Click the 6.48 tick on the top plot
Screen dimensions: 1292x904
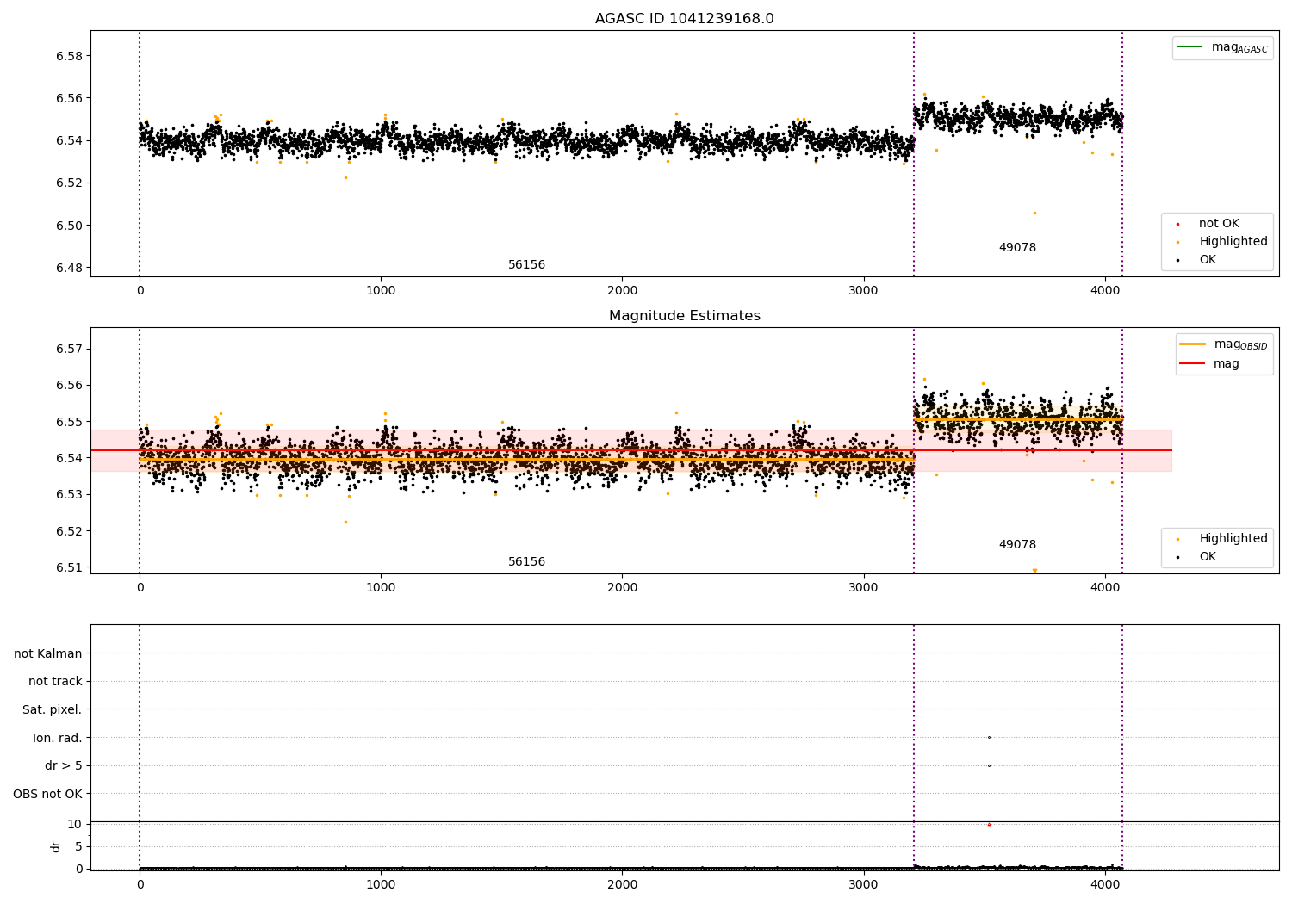(x=68, y=268)
